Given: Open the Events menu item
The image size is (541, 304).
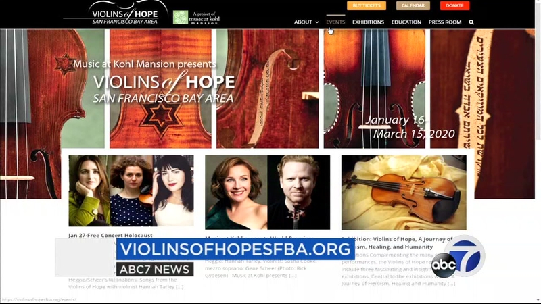Looking at the screenshot, I should tap(335, 22).
